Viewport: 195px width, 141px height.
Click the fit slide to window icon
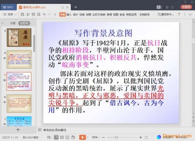coord(146,137)
